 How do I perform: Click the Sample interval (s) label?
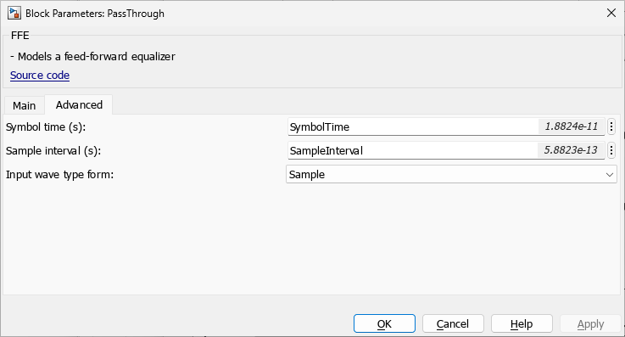tap(53, 151)
